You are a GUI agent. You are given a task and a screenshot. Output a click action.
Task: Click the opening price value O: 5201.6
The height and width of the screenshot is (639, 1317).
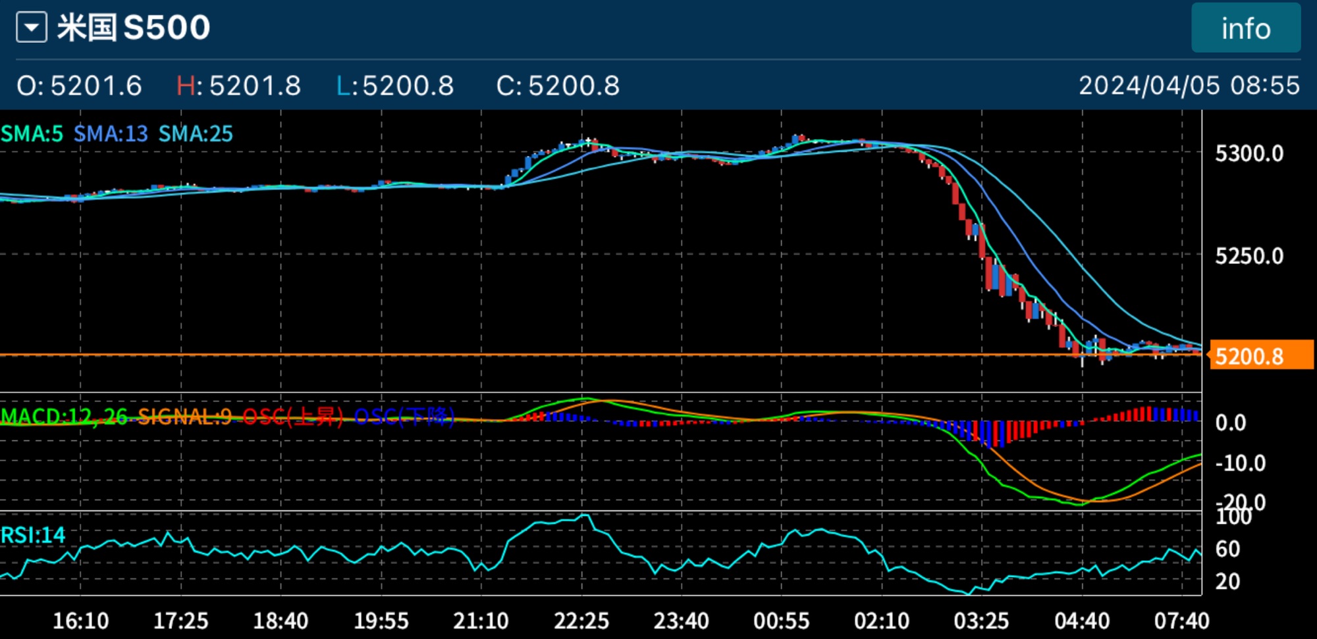point(79,86)
